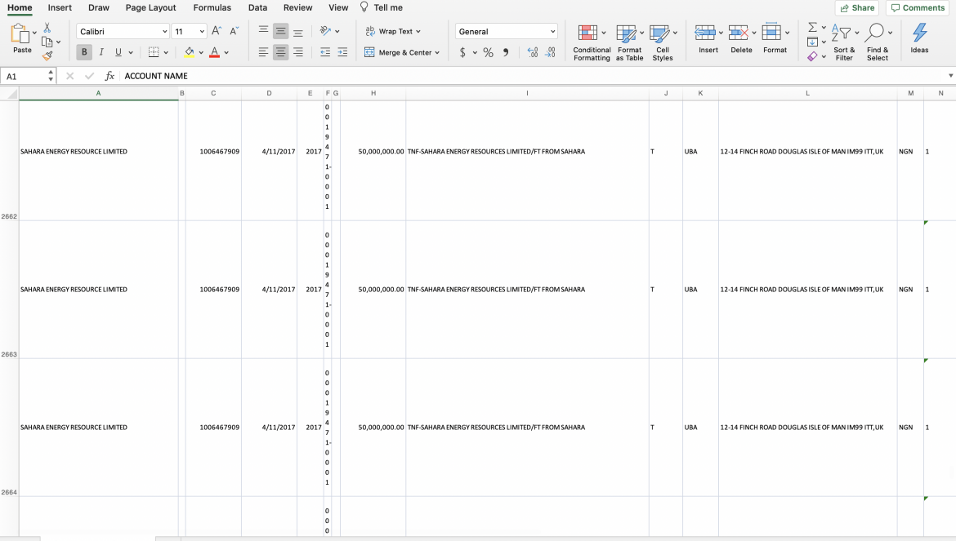Click Fill down icon
Viewport: 956px width, 541px height.
[812, 42]
